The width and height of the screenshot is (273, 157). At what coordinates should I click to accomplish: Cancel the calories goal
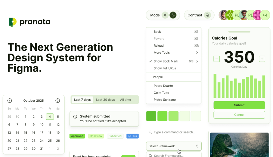coord(239,115)
